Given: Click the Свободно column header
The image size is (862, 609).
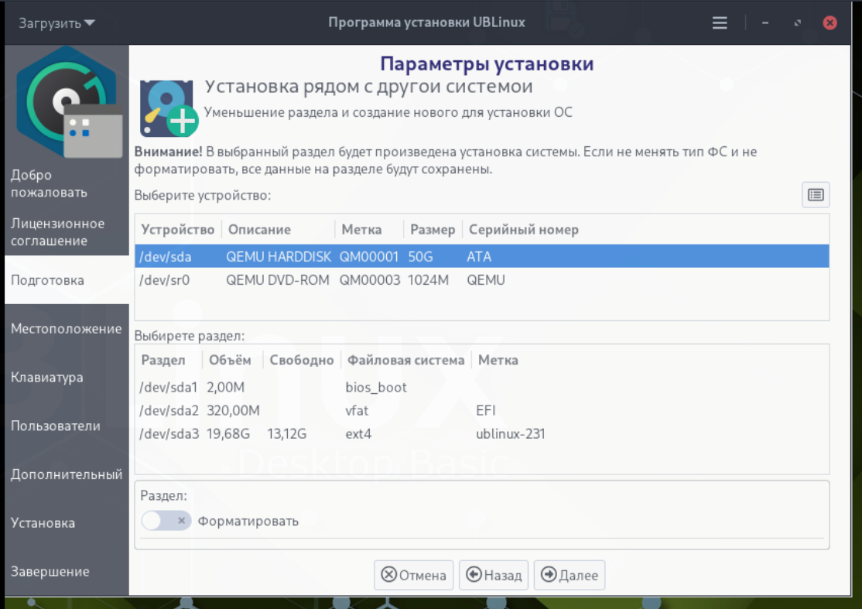Looking at the screenshot, I should [x=302, y=360].
